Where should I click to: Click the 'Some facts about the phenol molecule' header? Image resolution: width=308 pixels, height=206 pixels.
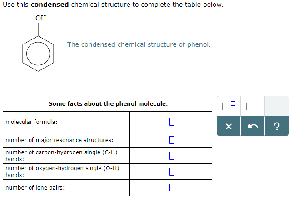pos(108,103)
